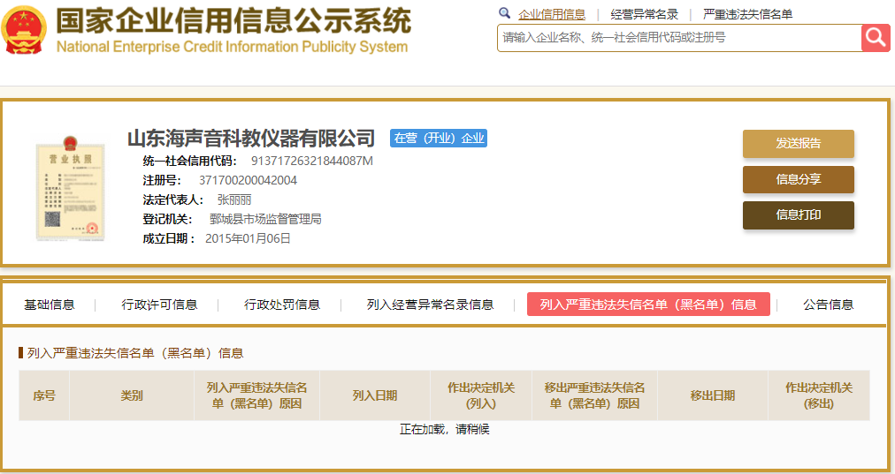Click the 列入严重违法失信名单（黑名单）原因 column header
This screenshot has height=474, width=895.
[x=256, y=395]
